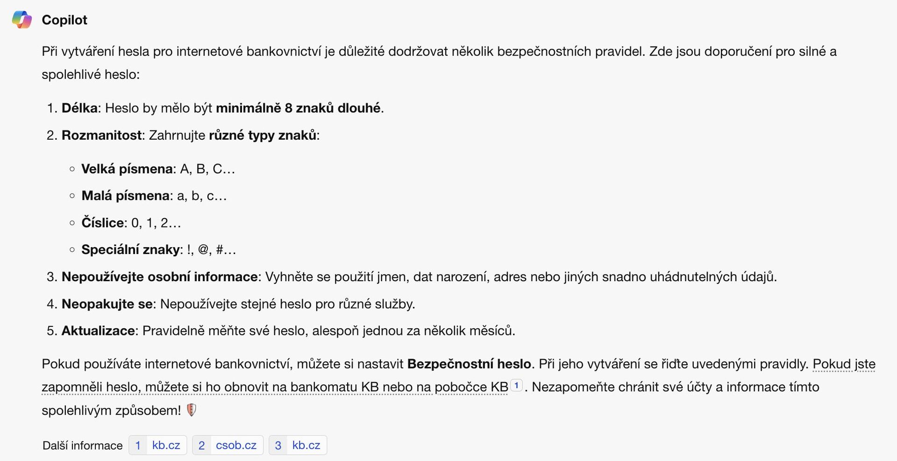Select the bold heading Copilot
The height and width of the screenshot is (461, 897).
point(64,20)
